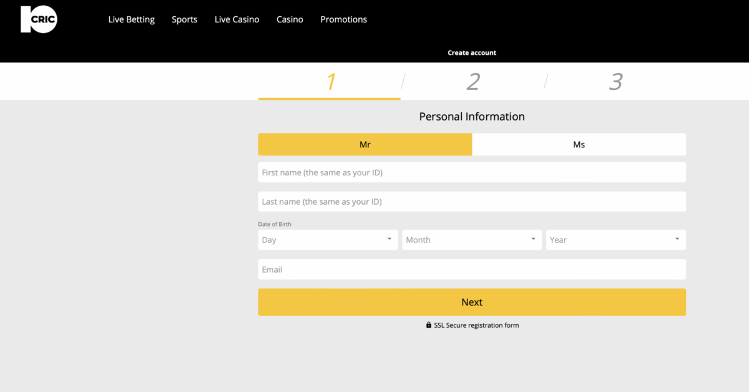Click the yellow Next button
This screenshot has height=392, width=749.
[472, 302]
